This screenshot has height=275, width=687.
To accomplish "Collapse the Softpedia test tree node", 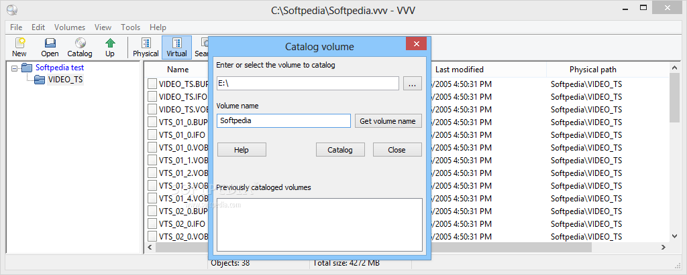I will click(15, 68).
